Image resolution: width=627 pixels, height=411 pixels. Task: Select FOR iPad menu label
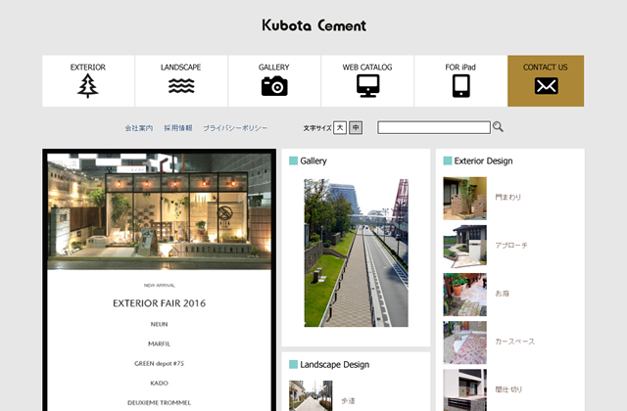(460, 68)
